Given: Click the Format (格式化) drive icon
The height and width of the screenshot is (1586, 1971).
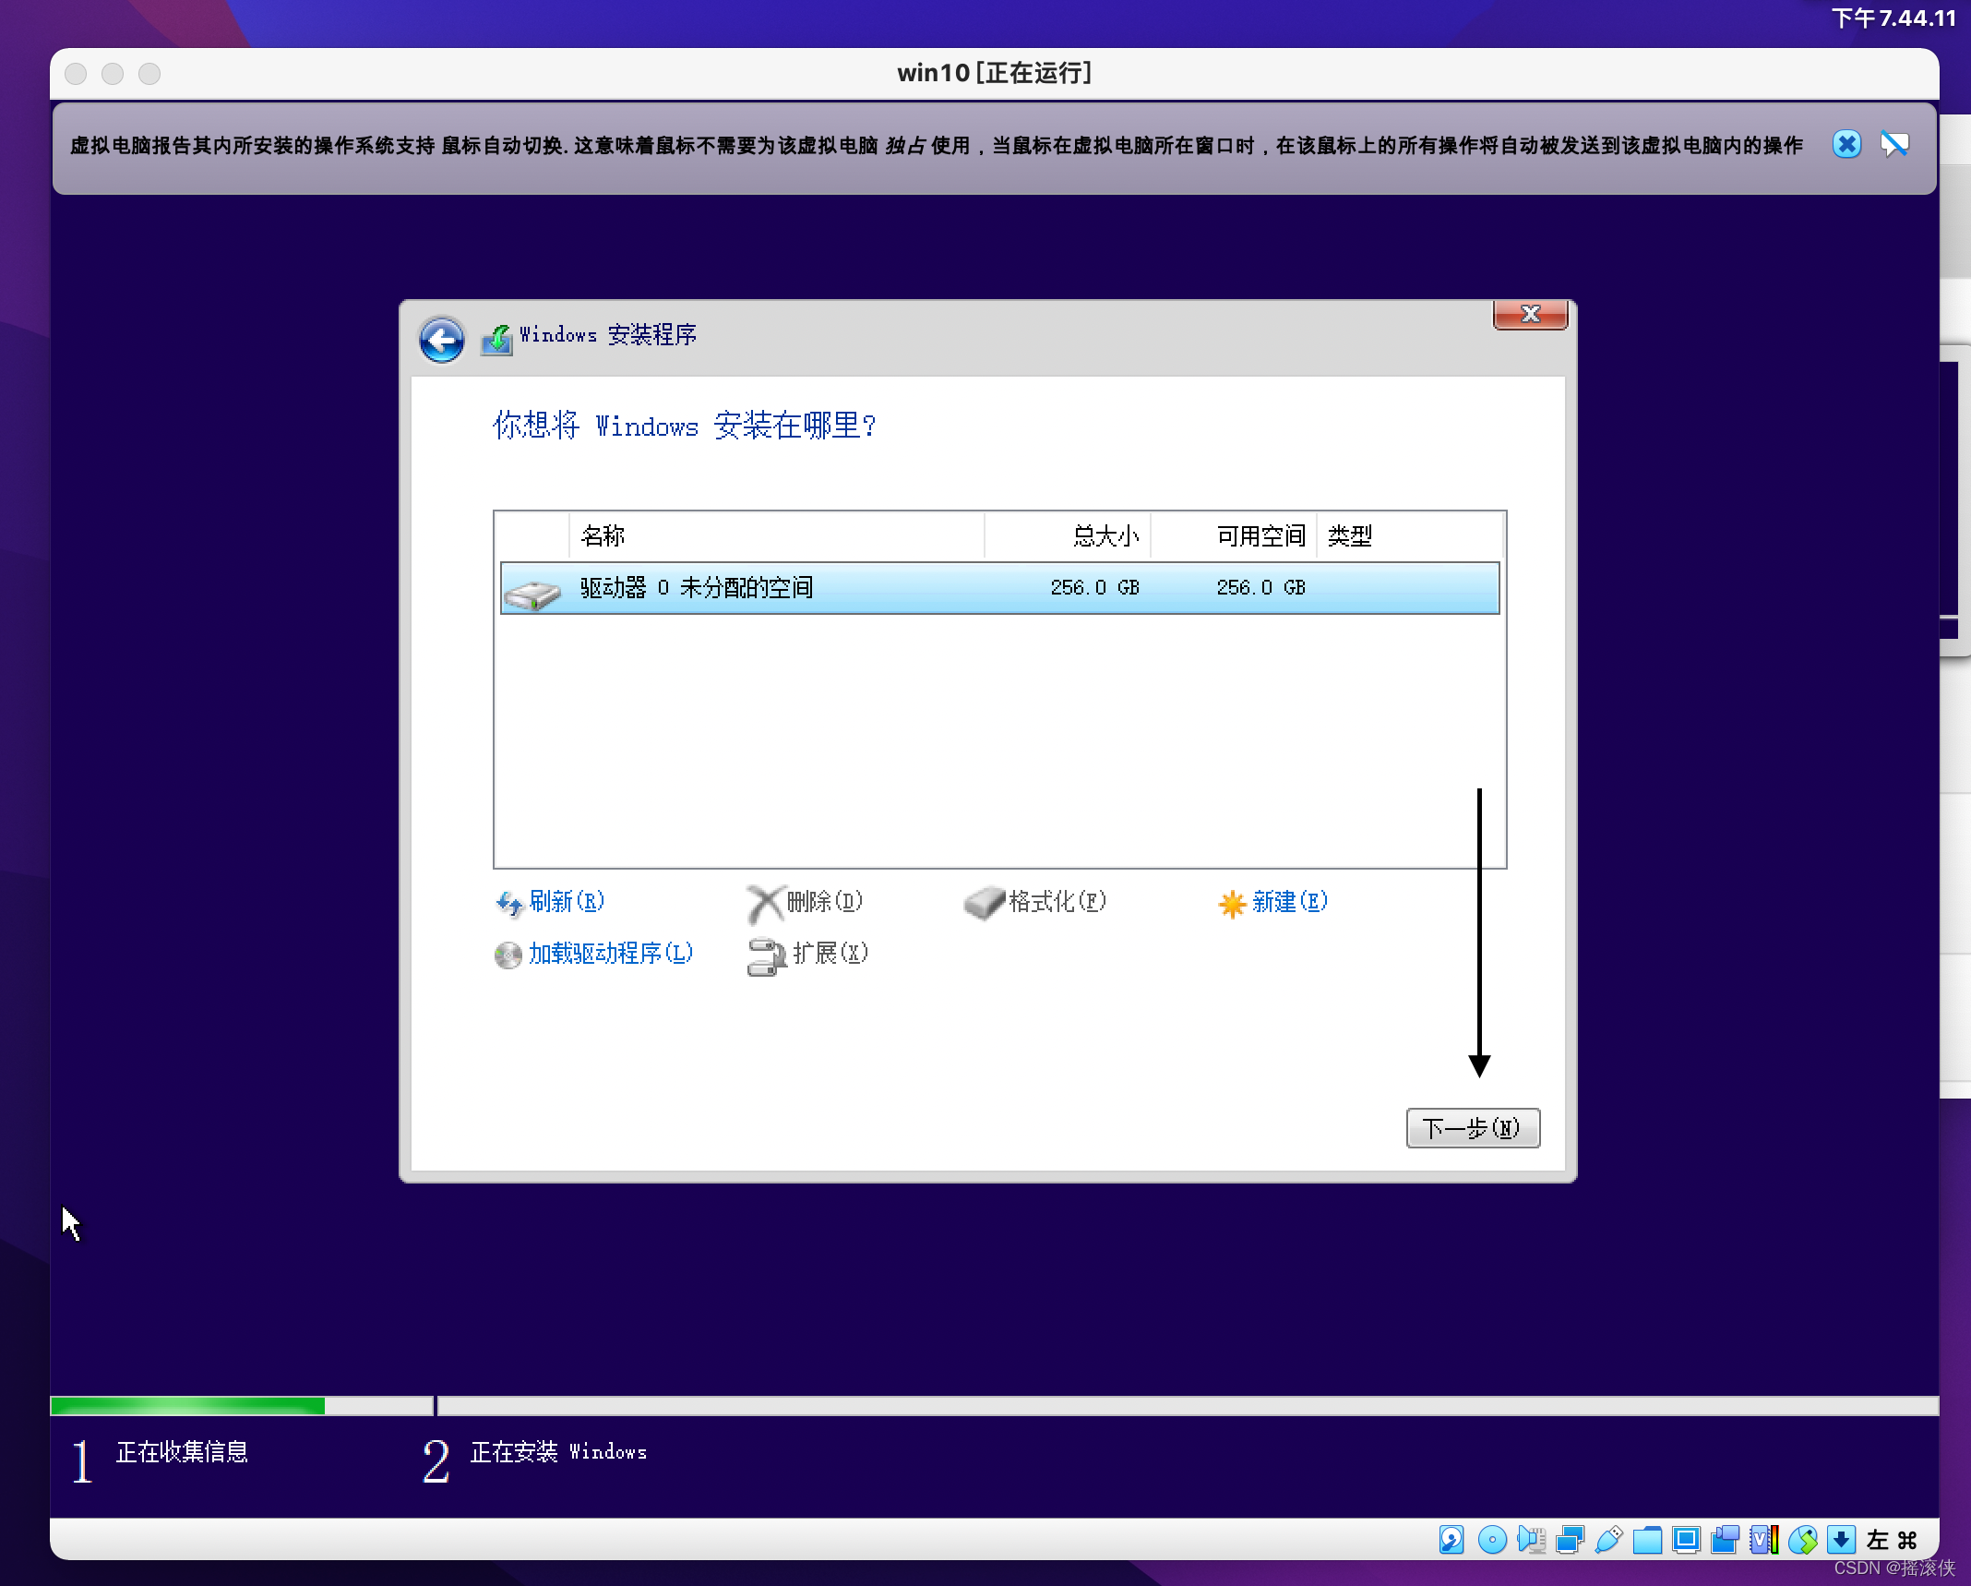Looking at the screenshot, I should (984, 903).
